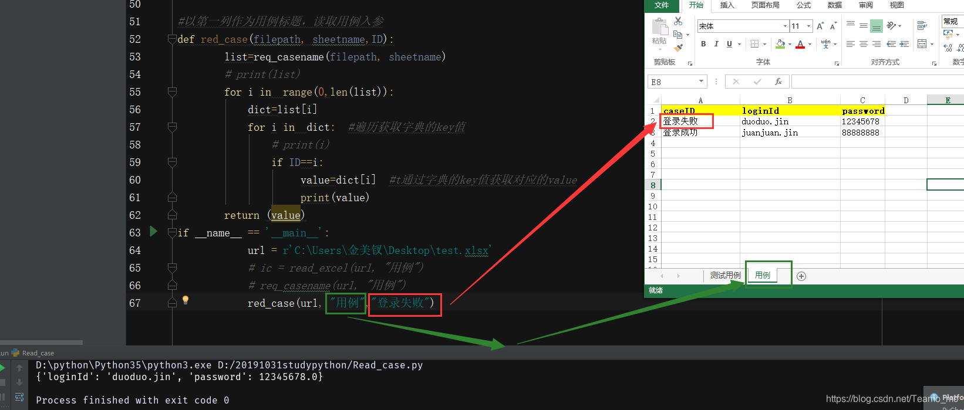Toggle center text alignment in Excel
This screenshot has width=964, height=410.
tap(864, 44)
